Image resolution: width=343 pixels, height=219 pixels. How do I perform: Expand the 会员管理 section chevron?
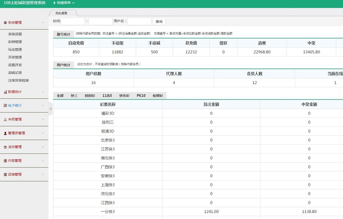coord(43,119)
